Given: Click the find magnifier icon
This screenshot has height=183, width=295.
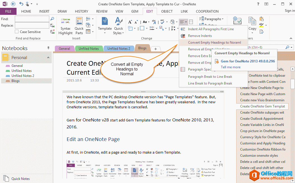Looking at the screenshot, I should pyautogui.click(x=52, y=19).
